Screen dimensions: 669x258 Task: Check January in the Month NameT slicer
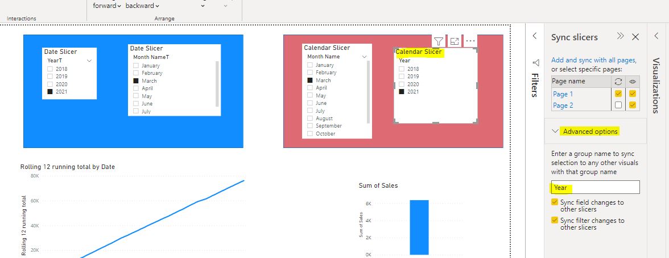pyautogui.click(x=136, y=65)
